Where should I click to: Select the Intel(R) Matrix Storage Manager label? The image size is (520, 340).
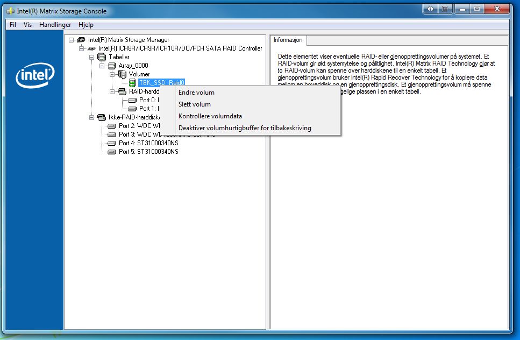(x=129, y=40)
